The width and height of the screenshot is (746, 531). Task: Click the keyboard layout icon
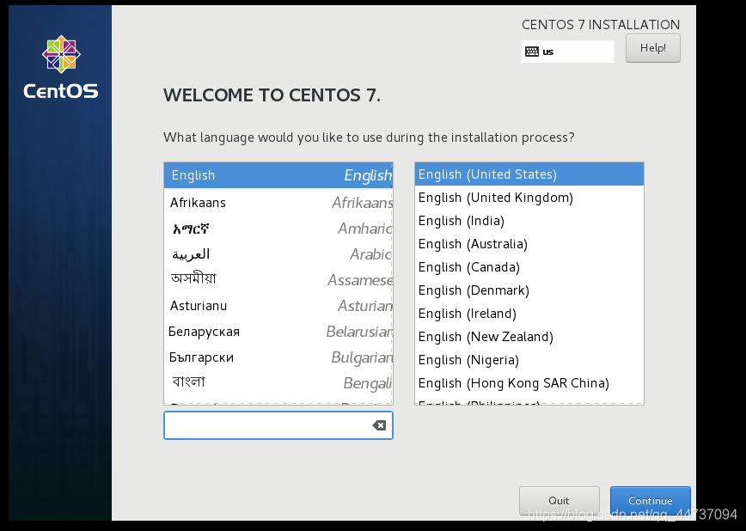click(x=531, y=52)
